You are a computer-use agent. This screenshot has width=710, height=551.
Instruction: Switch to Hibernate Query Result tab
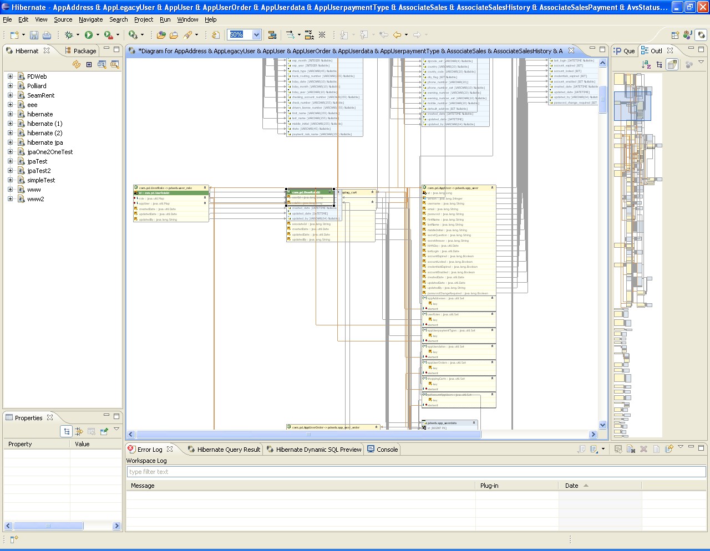(x=228, y=450)
